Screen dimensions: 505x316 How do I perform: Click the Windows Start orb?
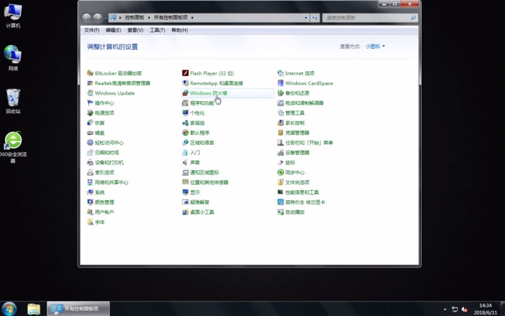point(9,309)
